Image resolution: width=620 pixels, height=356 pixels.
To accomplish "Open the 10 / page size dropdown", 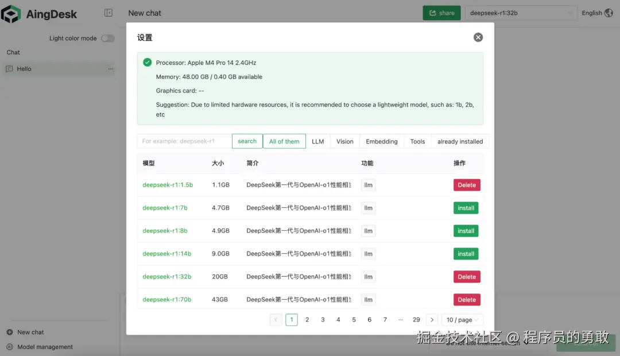I will (x=462, y=320).
